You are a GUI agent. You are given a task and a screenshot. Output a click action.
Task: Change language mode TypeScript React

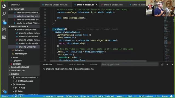146,96
